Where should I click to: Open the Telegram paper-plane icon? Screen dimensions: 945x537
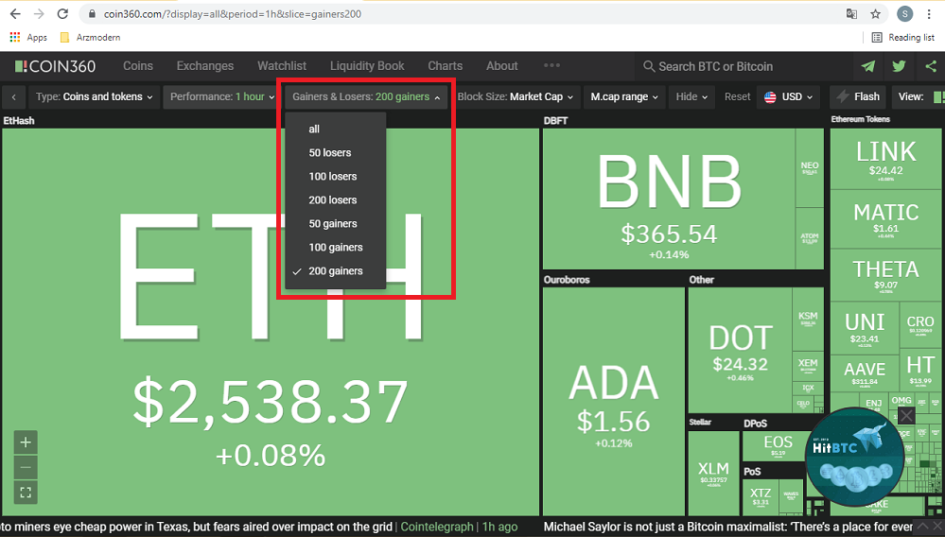click(x=867, y=66)
